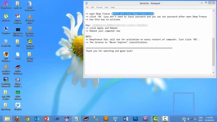Image resolution: width=217 pixels, height=122 pixels.
Task: Launch Google Chrome from the taskbar
Action: 27,119
